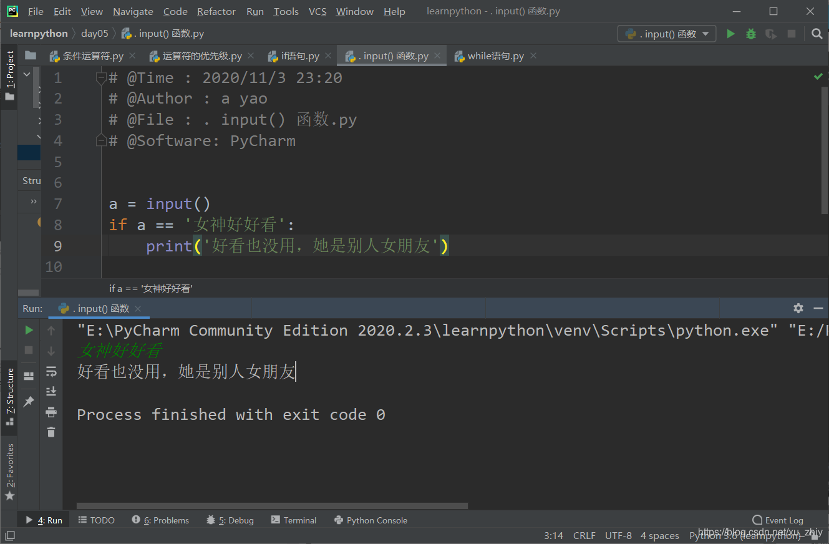Toggle soft-wrap in the console
Screen dimensions: 829x544
(51, 371)
